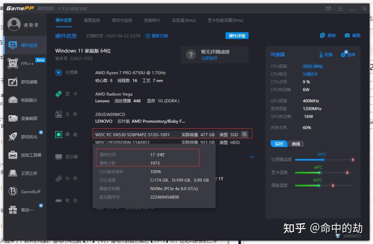The width and height of the screenshot is (373, 244).
Task: Open 游戏滤镜 in the sidebar
Action: [x=25, y=82]
